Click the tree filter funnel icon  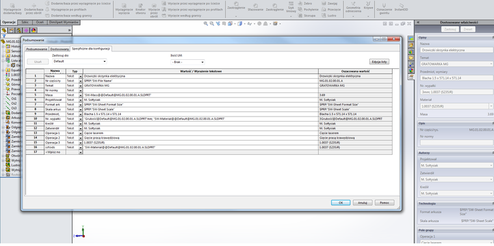click(x=4, y=36)
